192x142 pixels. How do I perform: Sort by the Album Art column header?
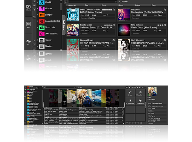[72, 5]
